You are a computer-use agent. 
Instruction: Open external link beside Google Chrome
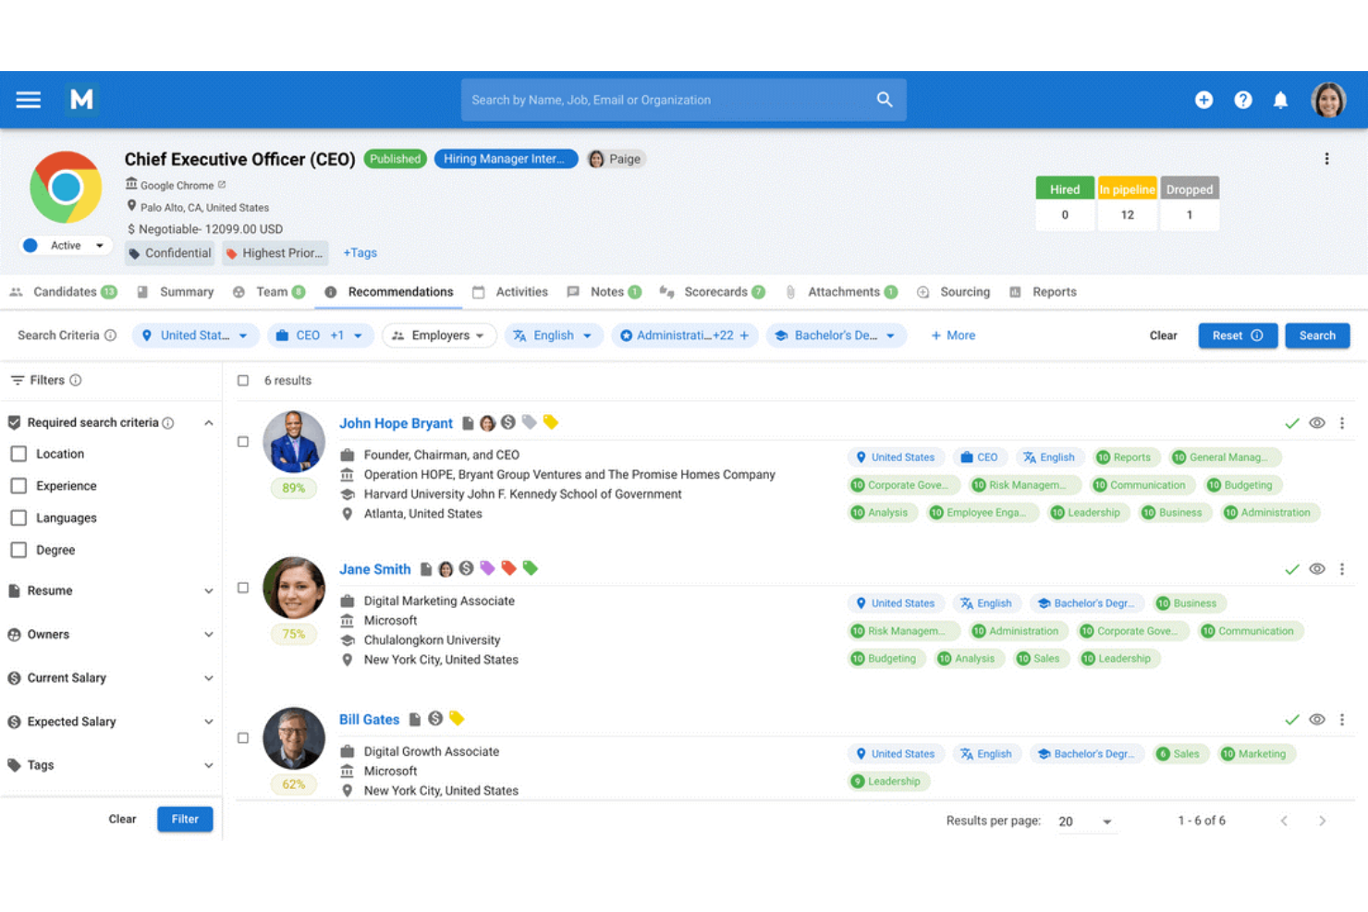[x=222, y=185]
